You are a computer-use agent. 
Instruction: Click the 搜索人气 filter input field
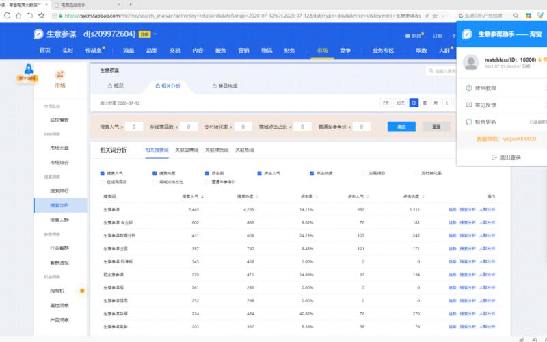point(133,127)
